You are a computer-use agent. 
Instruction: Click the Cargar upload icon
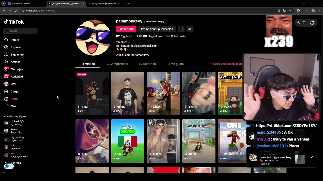[6, 91]
